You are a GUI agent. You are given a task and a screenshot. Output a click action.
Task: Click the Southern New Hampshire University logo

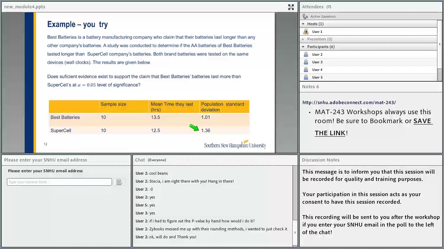point(235,145)
